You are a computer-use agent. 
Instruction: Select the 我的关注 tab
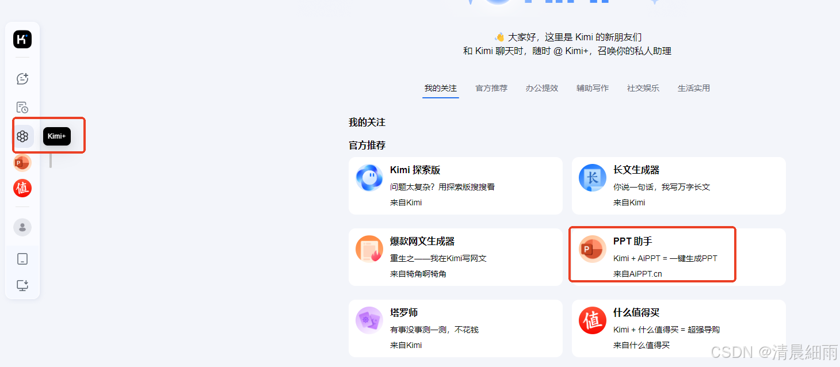coord(441,88)
